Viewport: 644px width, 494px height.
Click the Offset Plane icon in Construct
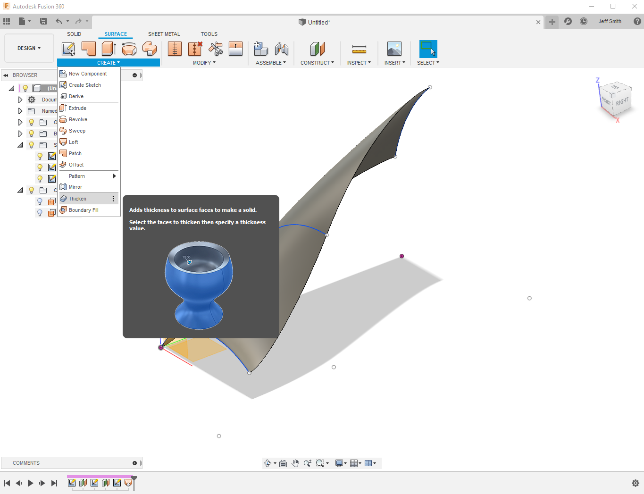pyautogui.click(x=317, y=49)
